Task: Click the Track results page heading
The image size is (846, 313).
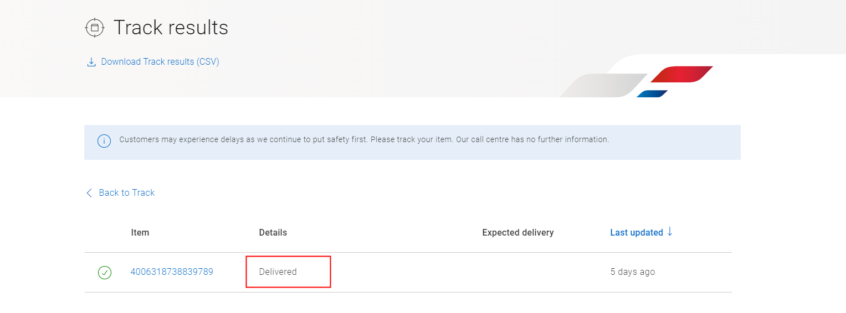Action: (171, 28)
